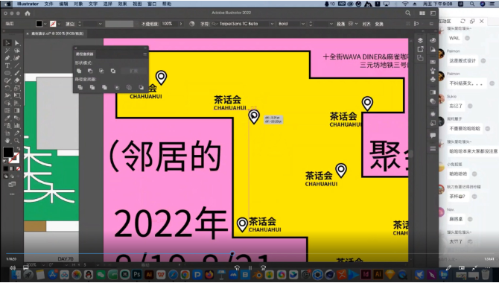Set paint to None in toolbar
499x283 pixels.
coord(18,169)
